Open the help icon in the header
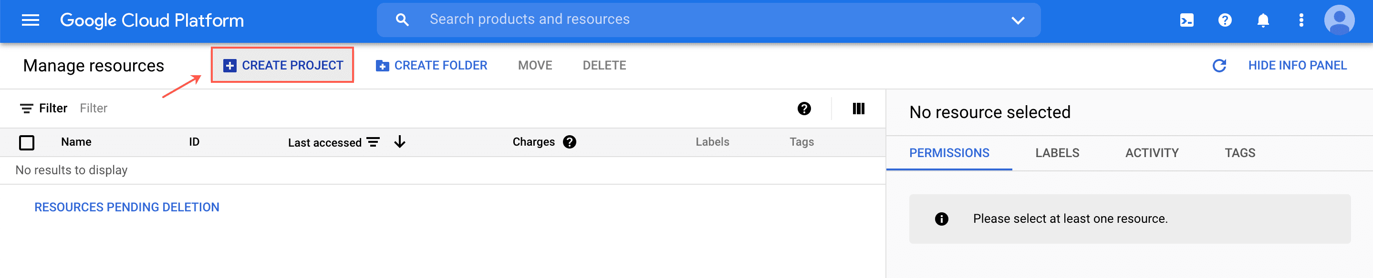Viewport: 1373px width, 278px height. point(1224,20)
